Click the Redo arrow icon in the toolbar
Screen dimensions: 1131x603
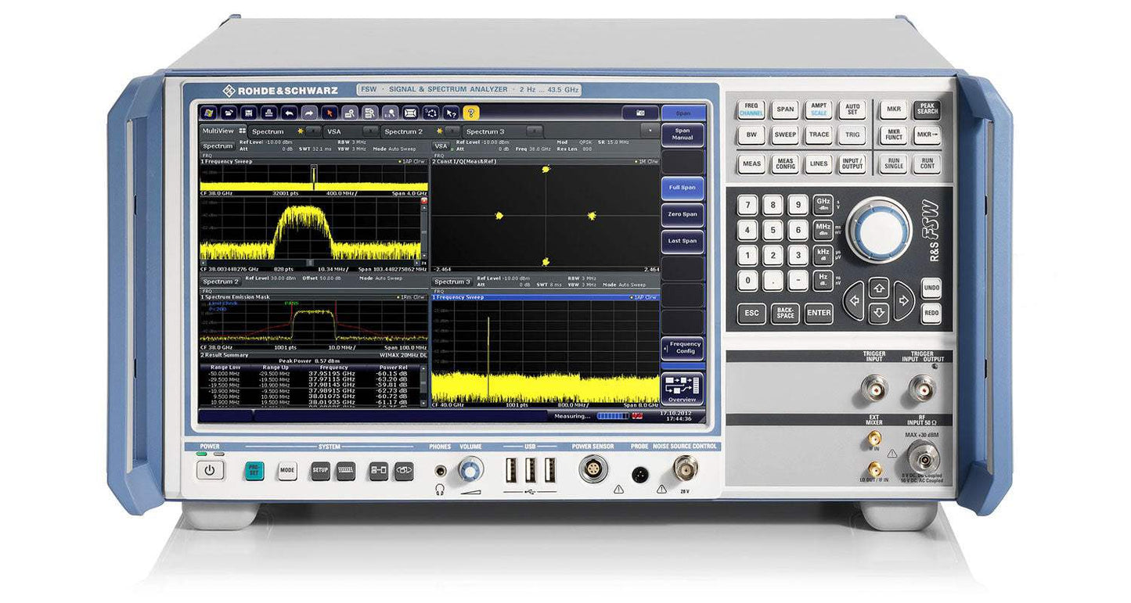click(x=308, y=113)
